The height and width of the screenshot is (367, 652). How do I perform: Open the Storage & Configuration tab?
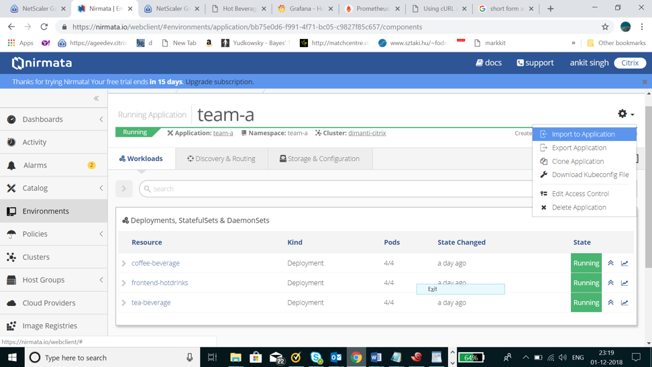coord(319,159)
